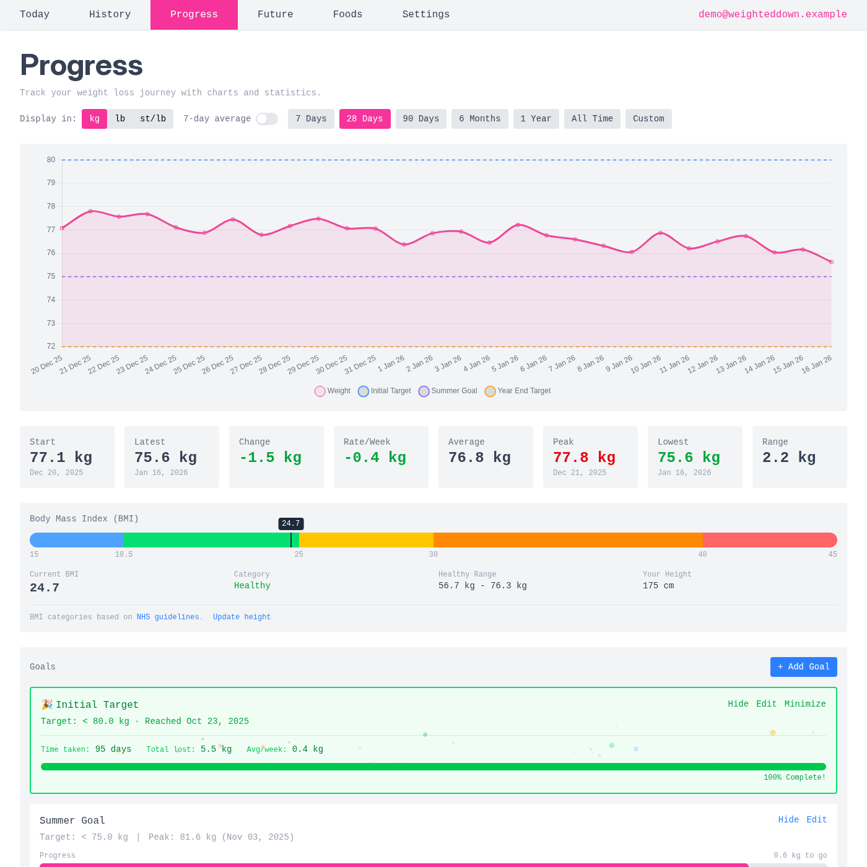Enable the 7-day average toggle

[x=267, y=119]
